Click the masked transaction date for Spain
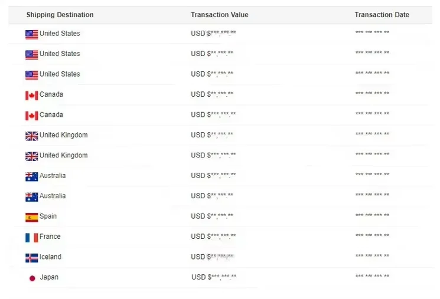This screenshot has width=440, height=299. (x=372, y=216)
